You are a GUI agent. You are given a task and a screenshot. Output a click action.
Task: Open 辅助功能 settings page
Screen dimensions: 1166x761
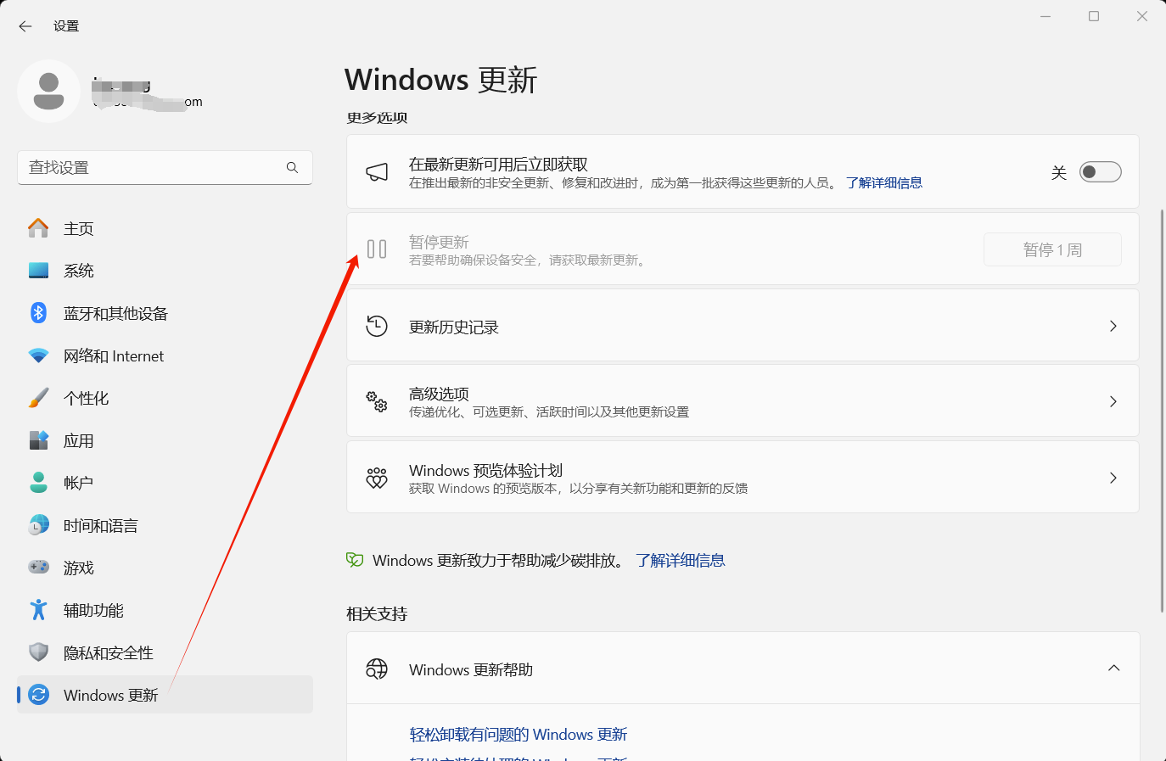[x=165, y=610]
